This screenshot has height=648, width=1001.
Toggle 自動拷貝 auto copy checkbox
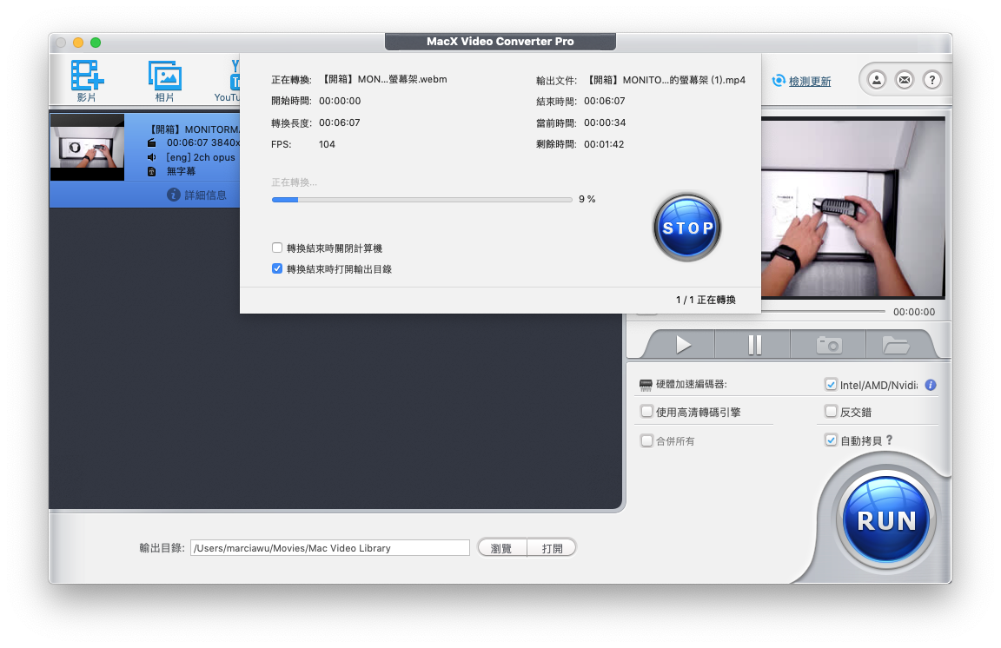831,440
